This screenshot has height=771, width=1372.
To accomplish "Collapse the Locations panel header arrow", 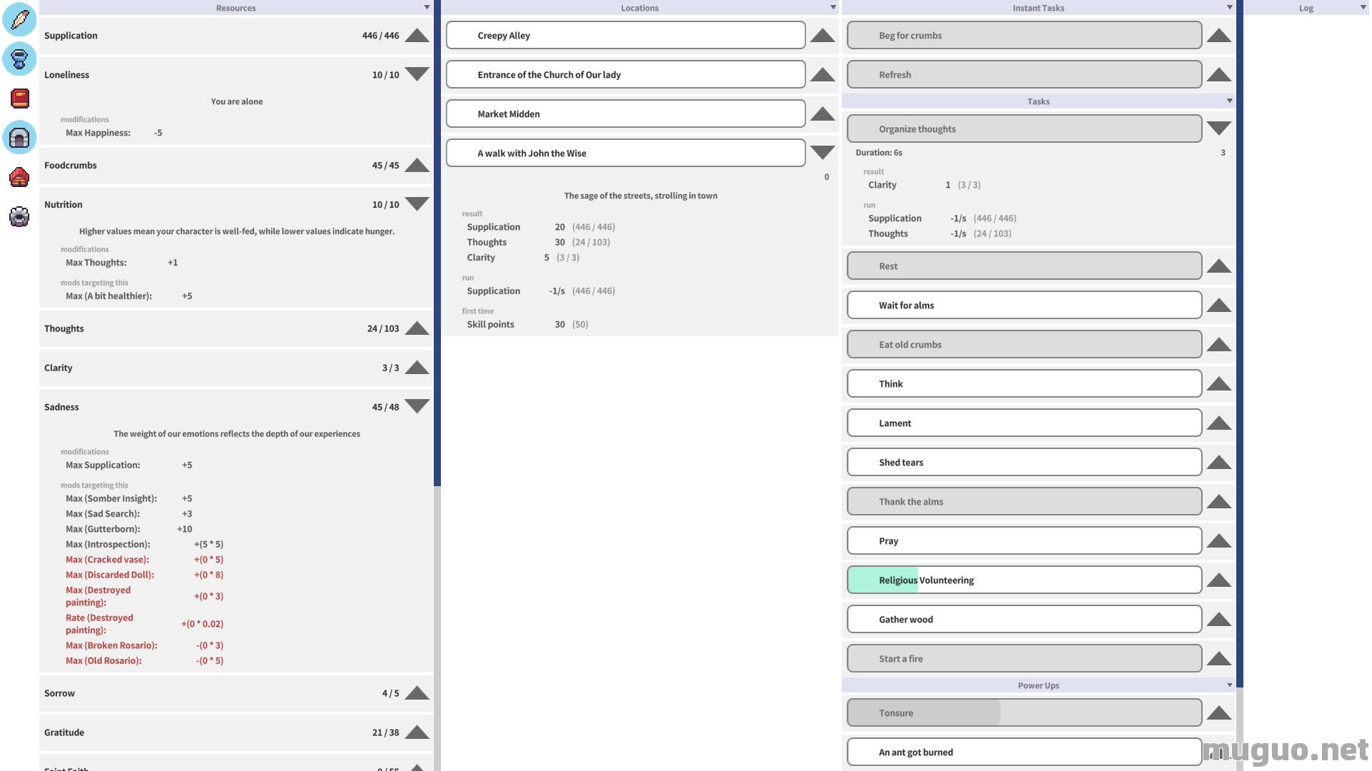I will pyautogui.click(x=833, y=7).
